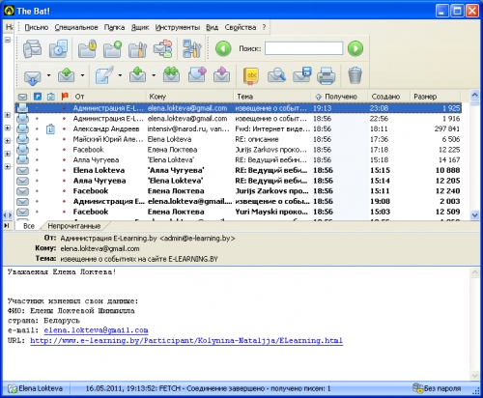Open the Инструменты menu

click(x=178, y=27)
